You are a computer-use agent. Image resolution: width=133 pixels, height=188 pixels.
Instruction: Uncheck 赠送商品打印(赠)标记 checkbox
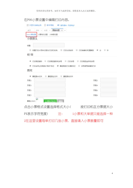click(58, 66)
